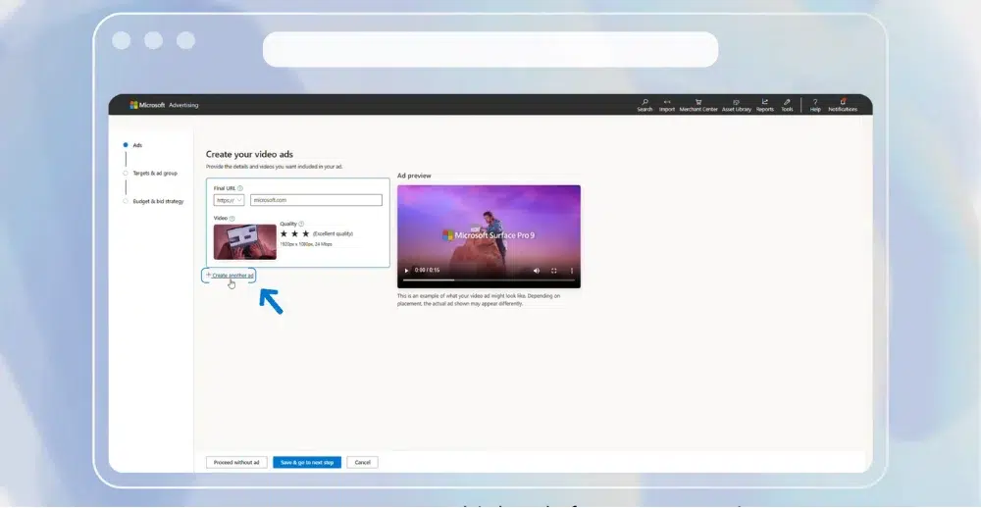
Task: Go to the Budget & bid strategy step
Action: click(x=158, y=201)
